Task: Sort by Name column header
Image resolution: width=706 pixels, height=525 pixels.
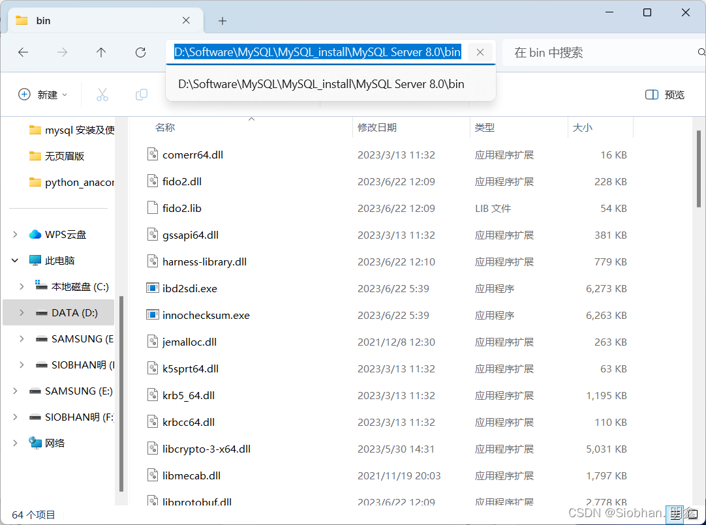Action: 165,128
